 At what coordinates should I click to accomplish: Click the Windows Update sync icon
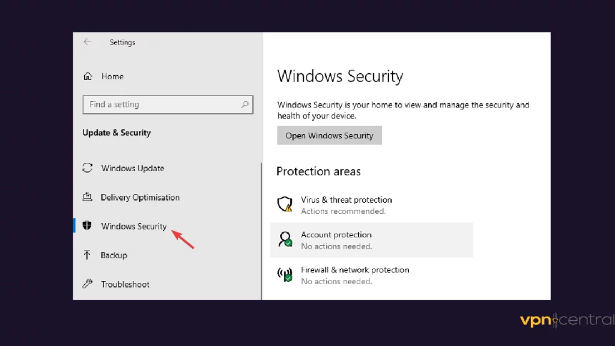(88, 168)
